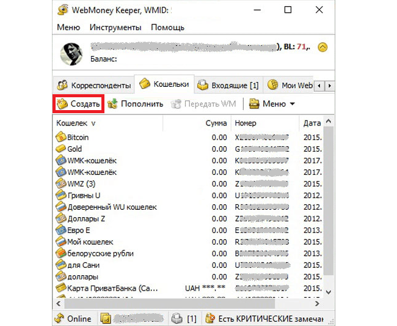Click the Гривны U wallet icon

[x=60, y=195]
